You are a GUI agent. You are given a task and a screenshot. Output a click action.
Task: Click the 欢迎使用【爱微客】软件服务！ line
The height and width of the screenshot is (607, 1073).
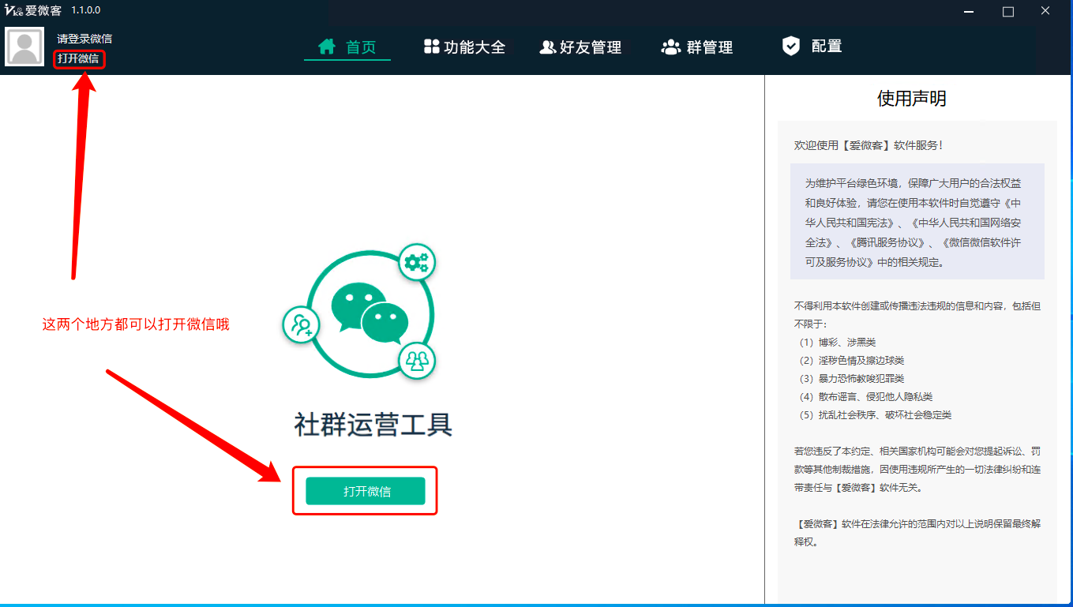(x=869, y=145)
